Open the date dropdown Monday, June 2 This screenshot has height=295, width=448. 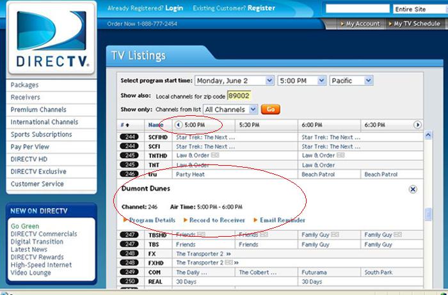click(234, 81)
